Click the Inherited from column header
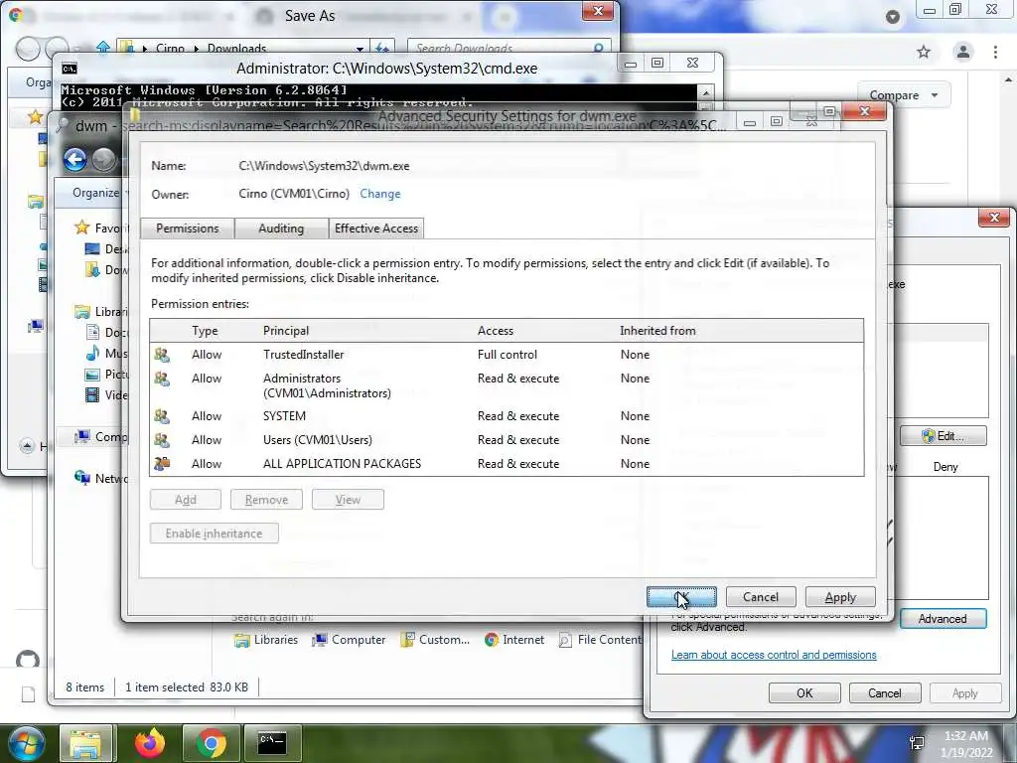1017x763 pixels. click(657, 330)
